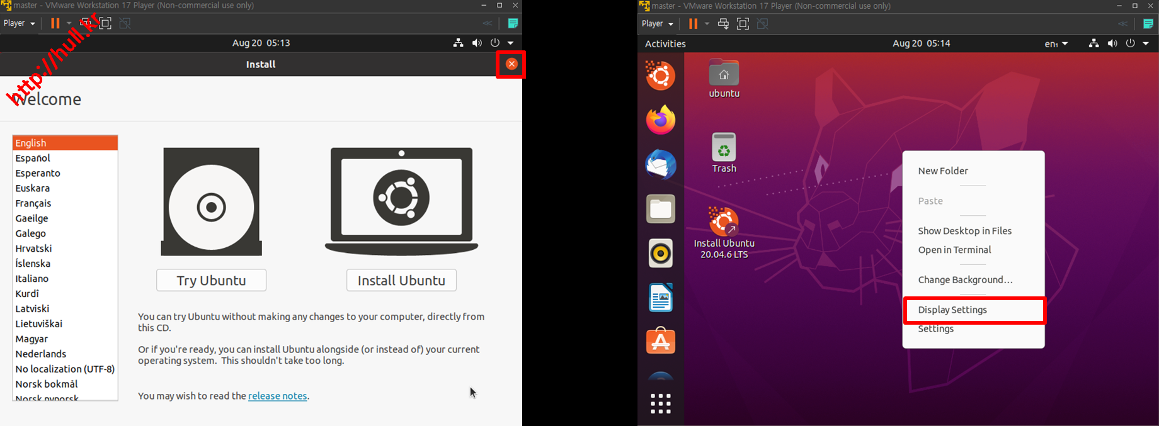Launch the Ubuntu installer from the dock
The width and height of the screenshot is (1159, 426).
[661, 76]
